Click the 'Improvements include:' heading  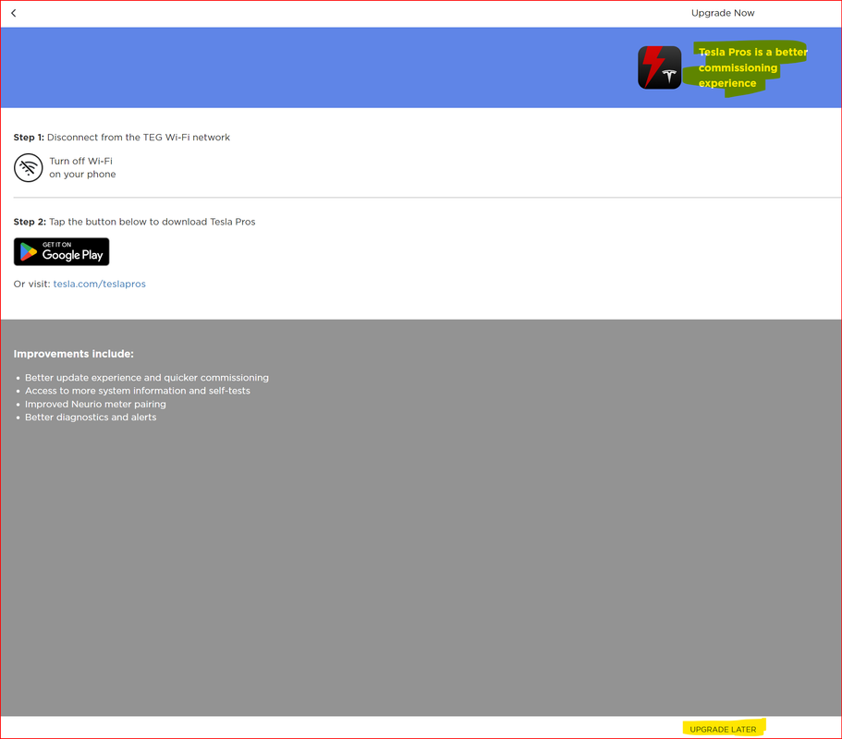coord(74,354)
